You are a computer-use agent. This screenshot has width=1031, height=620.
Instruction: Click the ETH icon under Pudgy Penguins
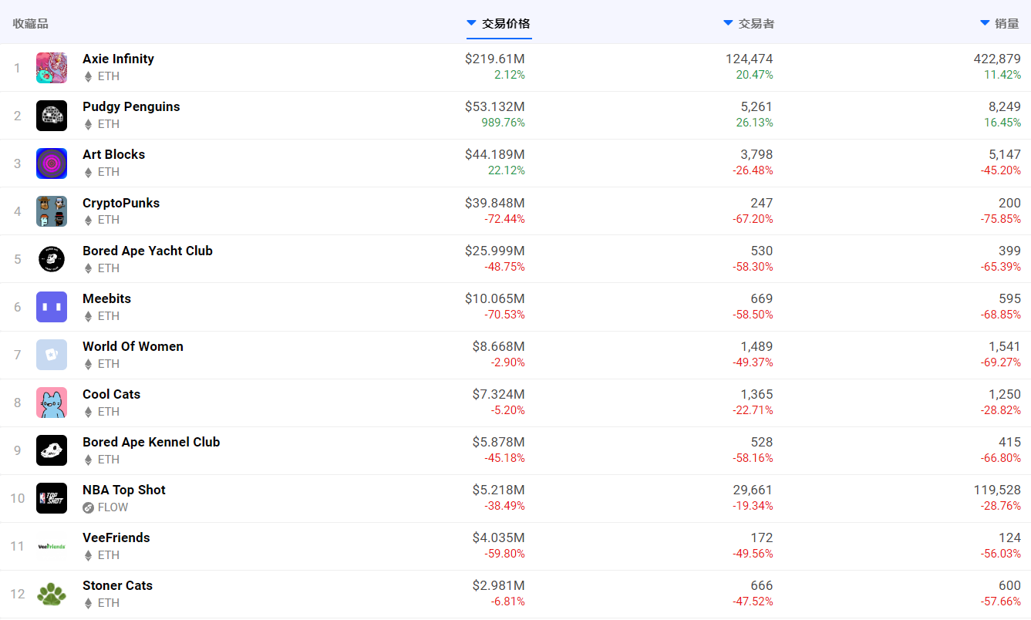coord(88,124)
